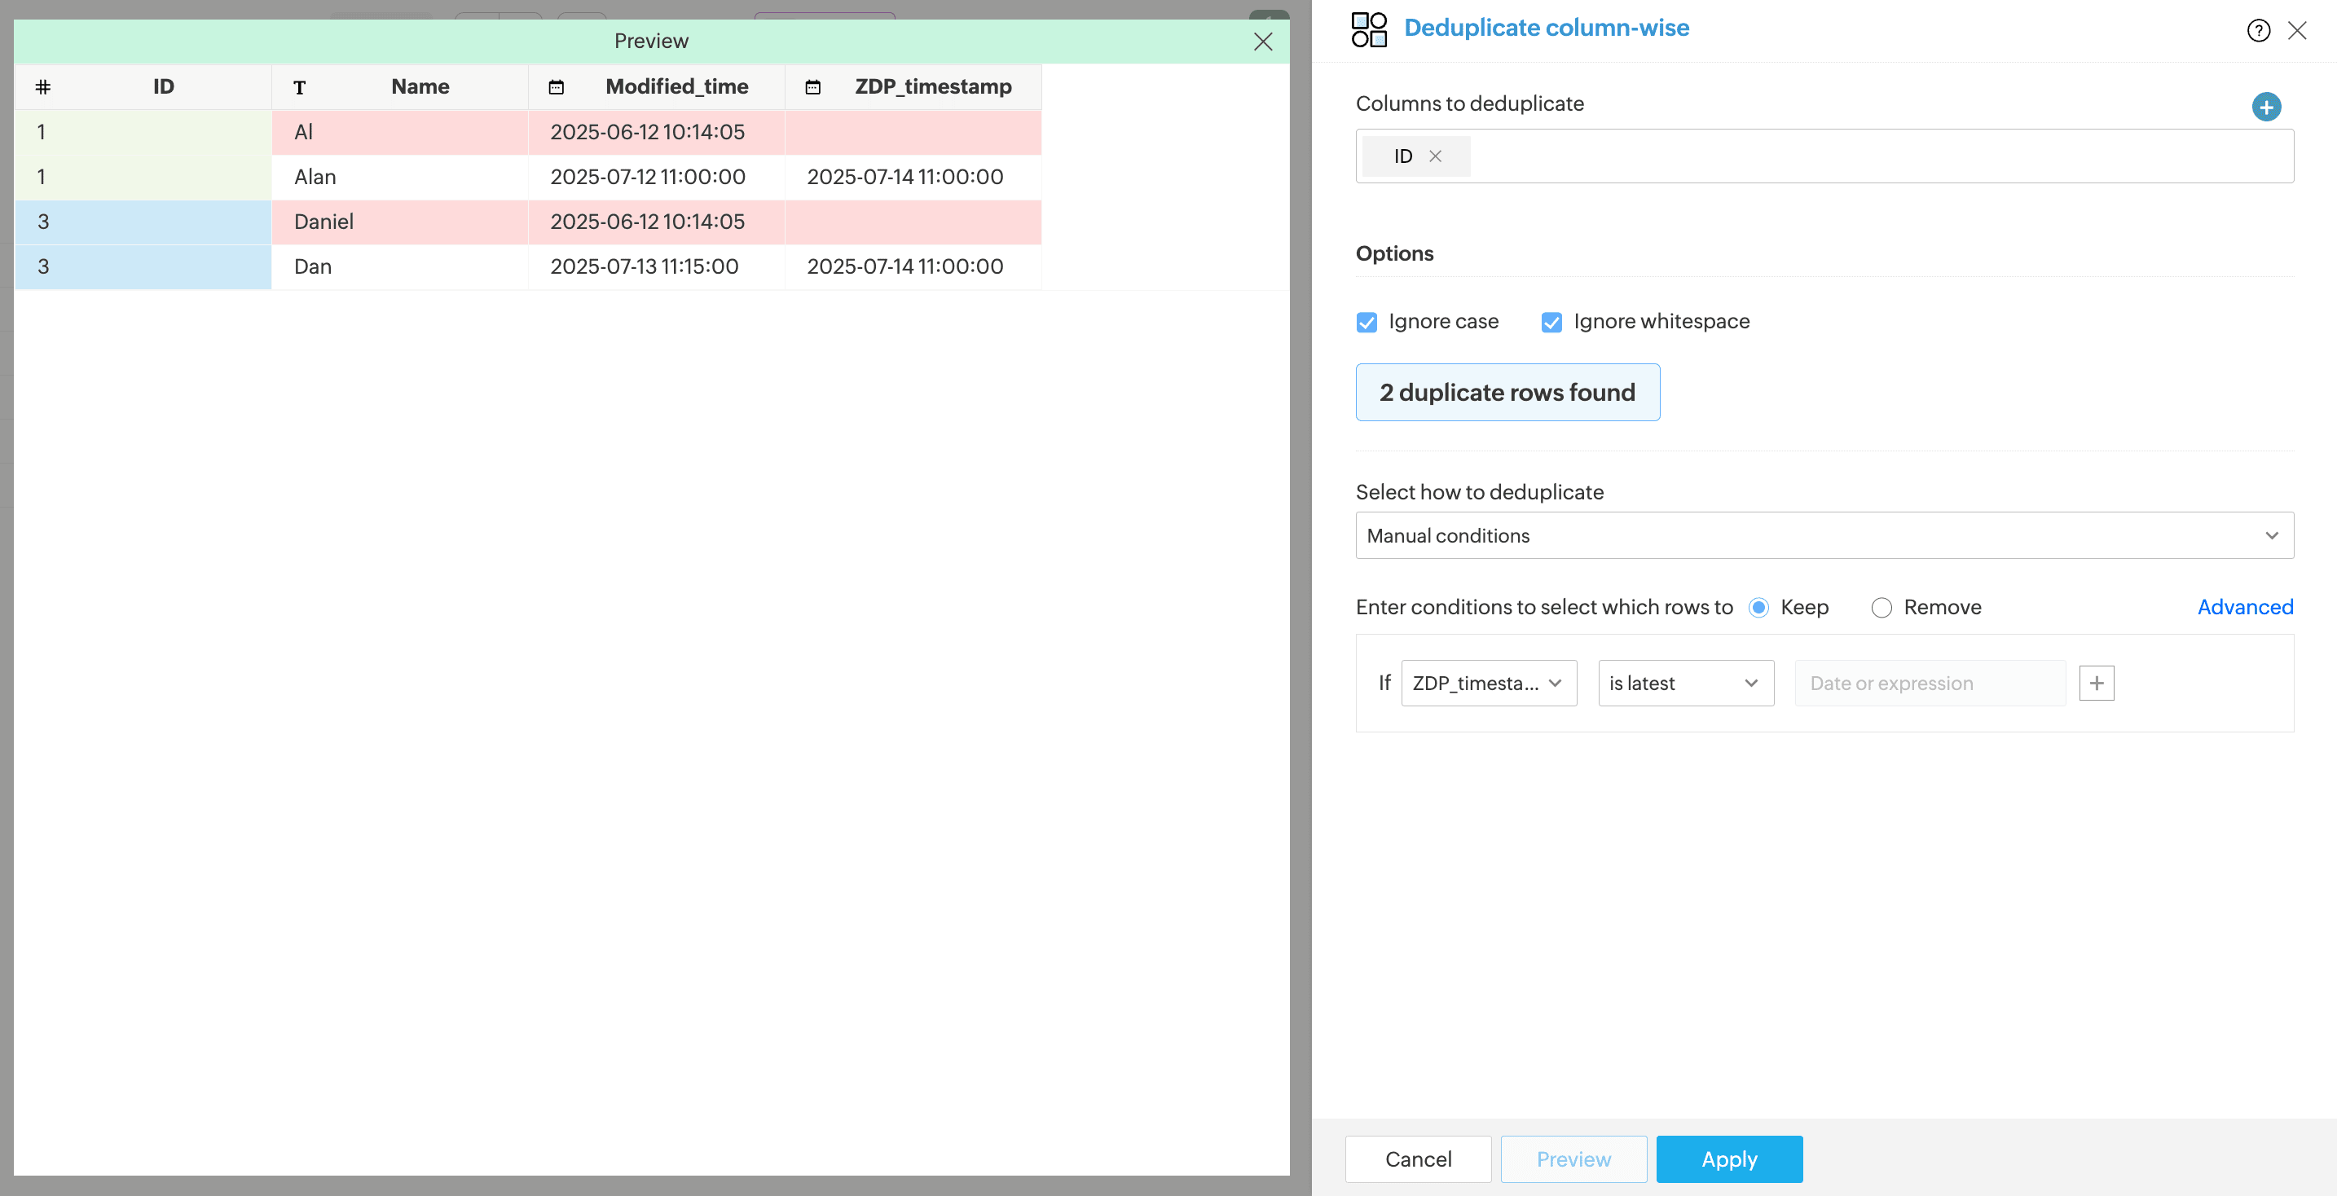Screen dimensions: 2337x1196
Task: Click the ID number type icon
Action: pos(42,87)
